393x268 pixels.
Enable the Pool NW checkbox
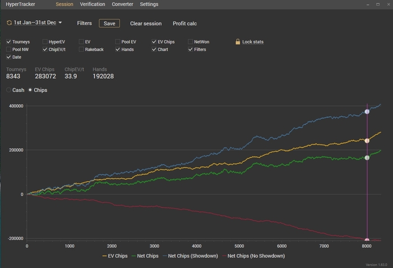(8, 49)
